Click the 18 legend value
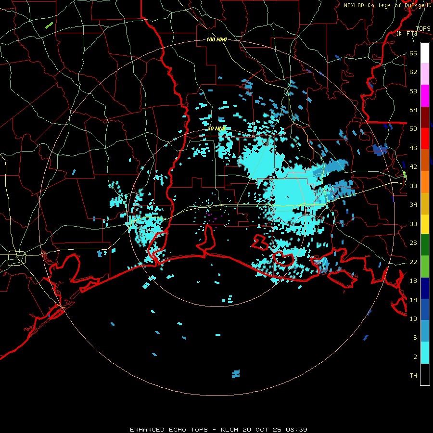Viewport: 433px width, 433px height. [x=413, y=281]
